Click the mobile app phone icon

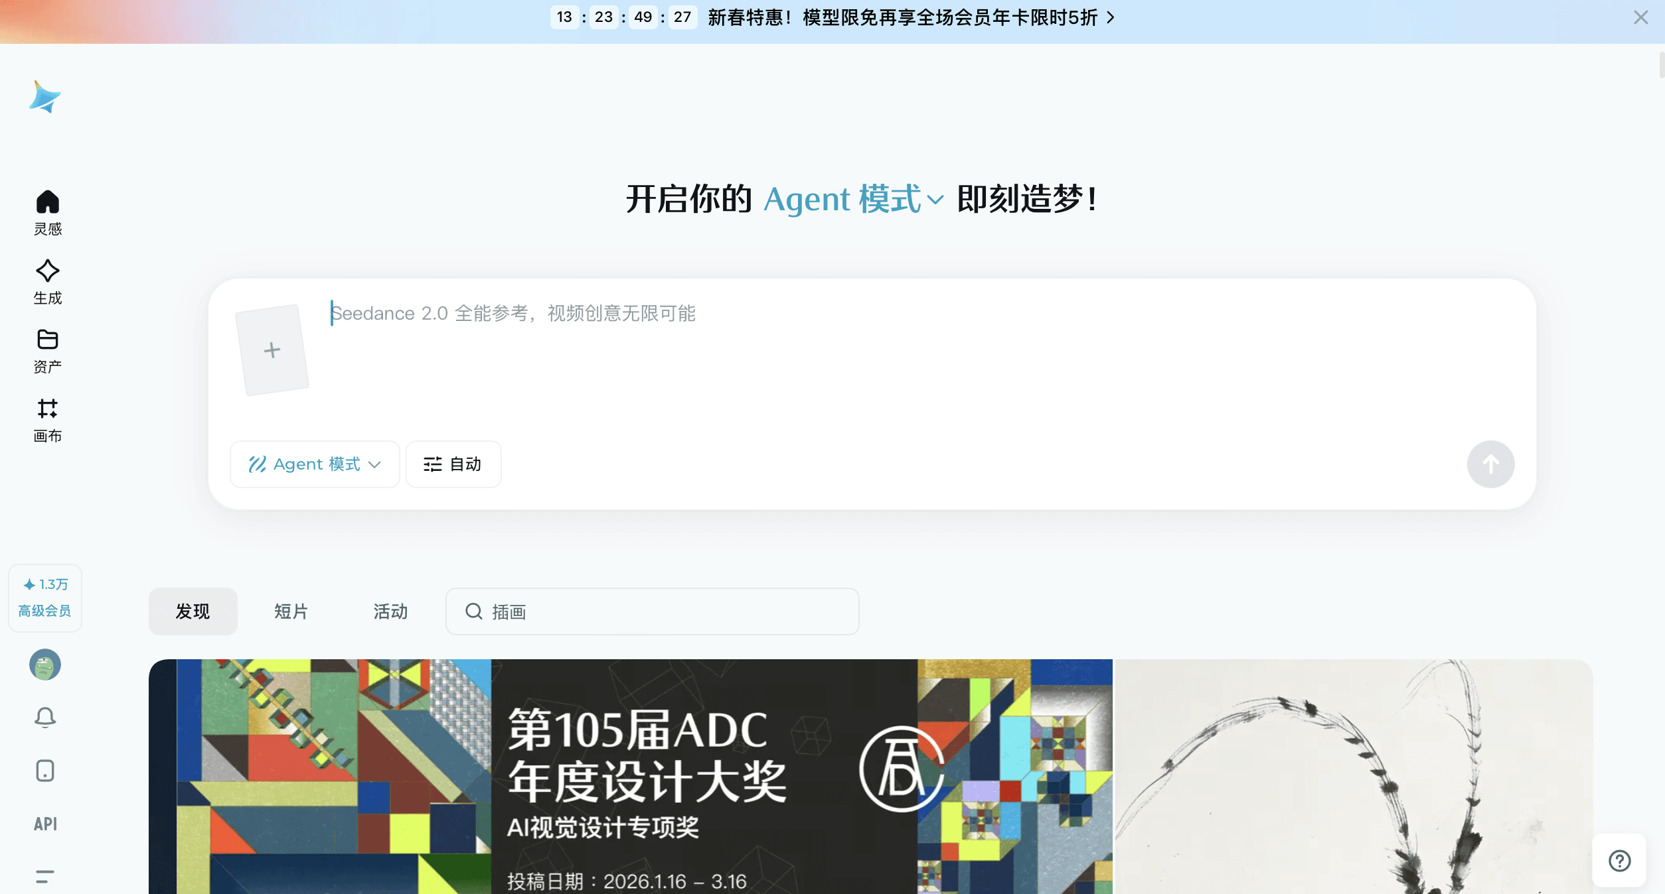(45, 771)
